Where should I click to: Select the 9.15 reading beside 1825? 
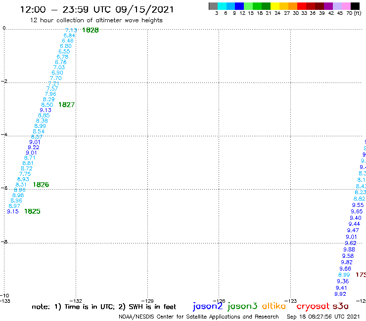13,211
